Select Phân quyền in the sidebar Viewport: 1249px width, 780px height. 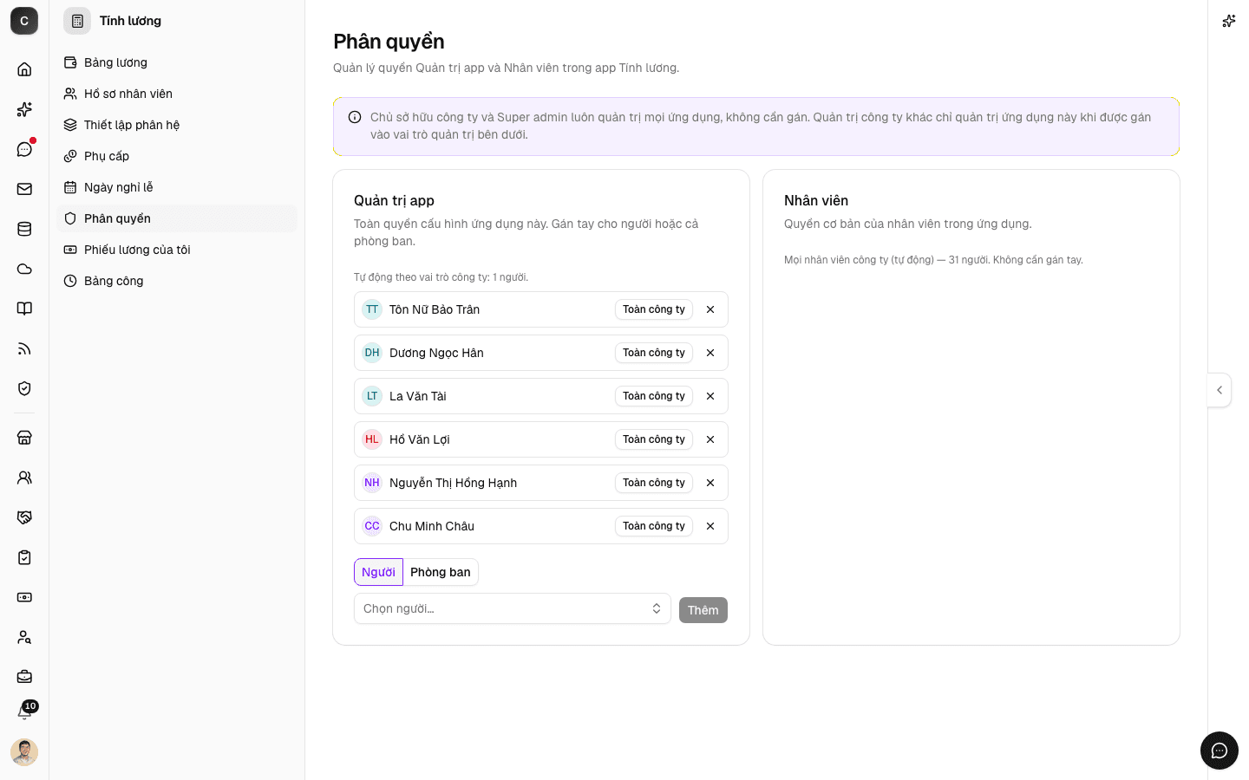coord(177,218)
